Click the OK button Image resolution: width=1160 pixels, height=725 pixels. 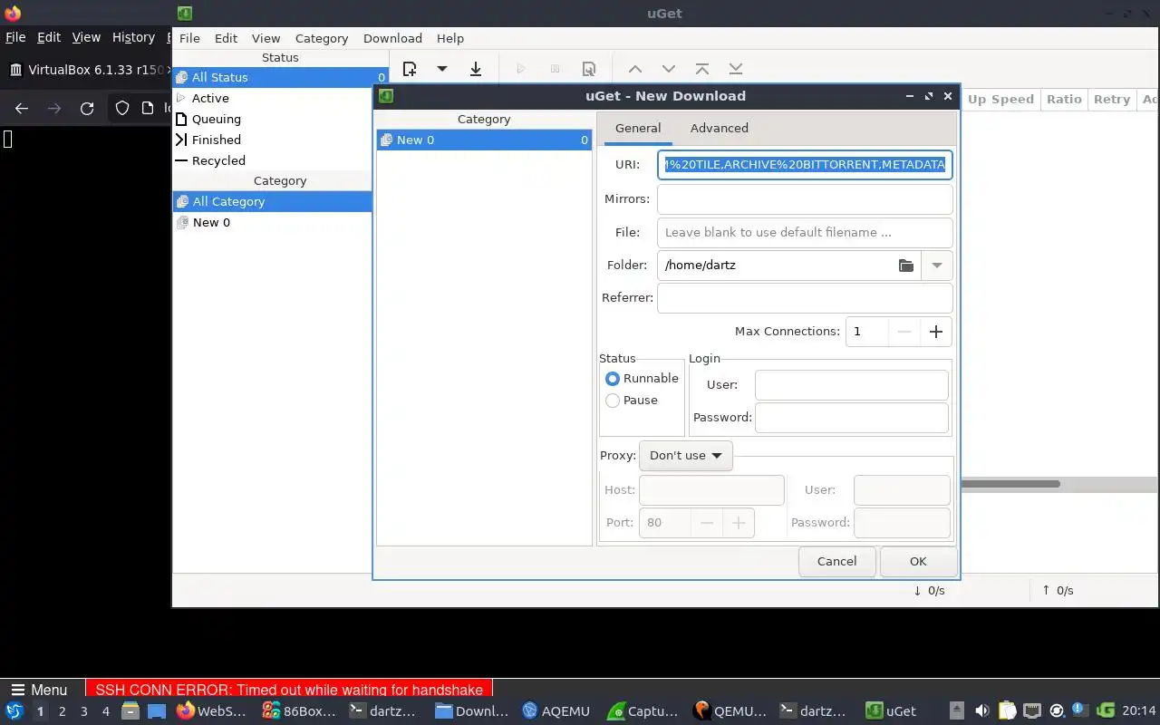pos(918,561)
